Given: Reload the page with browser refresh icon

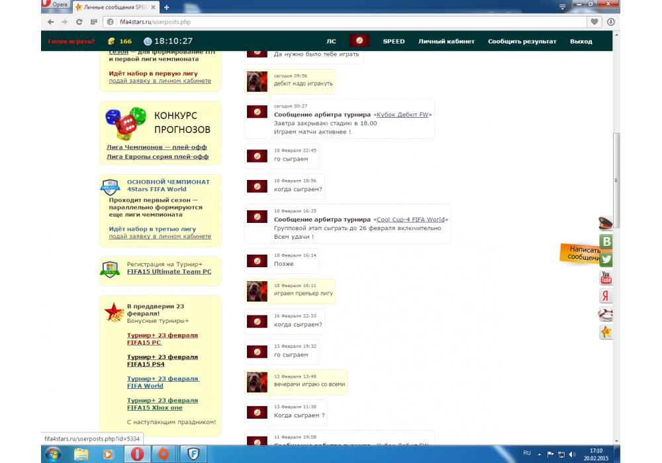Looking at the screenshot, I should 79,22.
